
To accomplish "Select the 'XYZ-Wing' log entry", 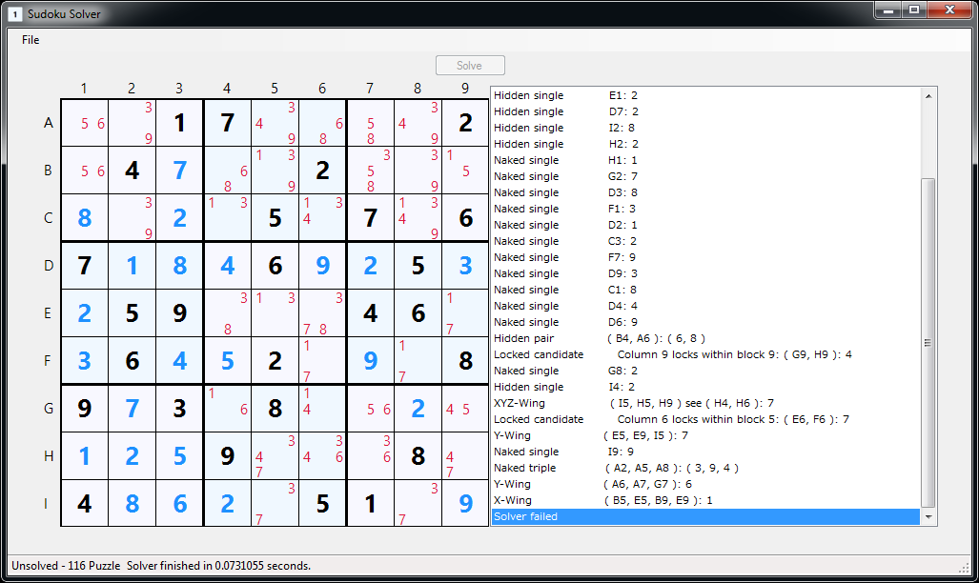I will tap(705, 403).
